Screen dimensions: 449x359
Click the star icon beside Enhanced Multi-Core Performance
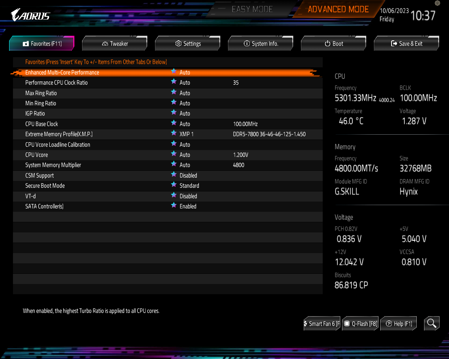tap(174, 71)
